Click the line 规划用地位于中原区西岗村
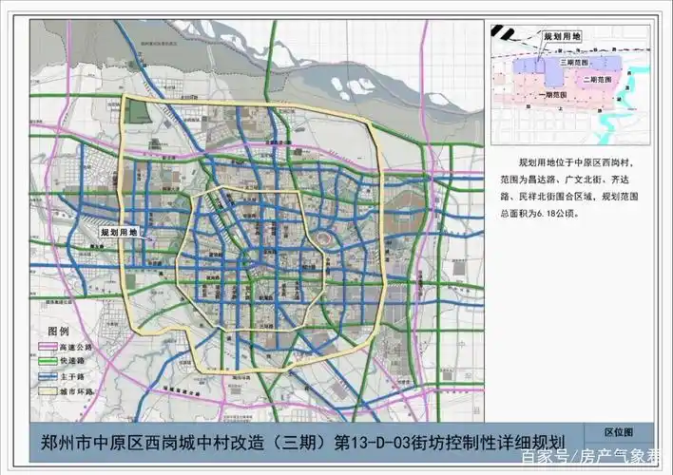 (x=576, y=162)
